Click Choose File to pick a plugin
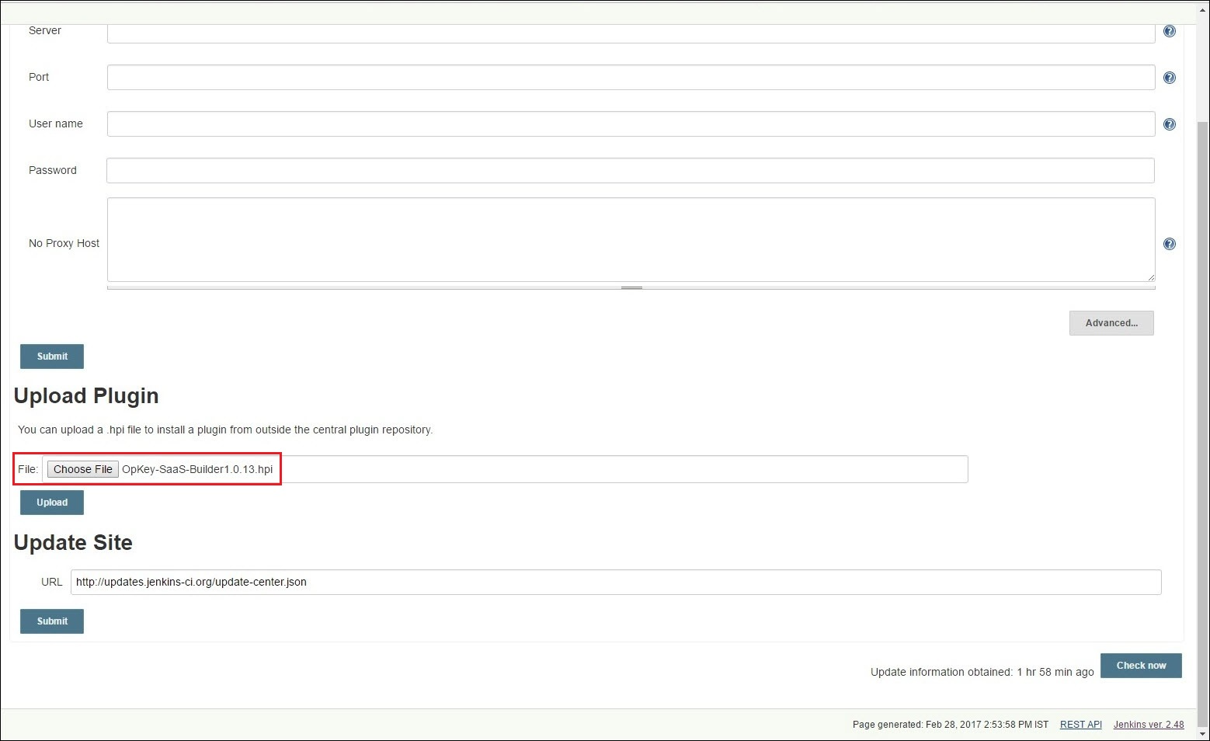Screen dimensions: 1210x741 coord(83,469)
